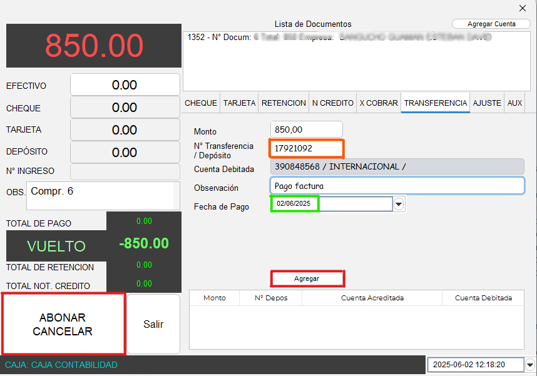Screen dimensions: 537x376
Task: Click the Observación text field
Action: click(397, 186)
